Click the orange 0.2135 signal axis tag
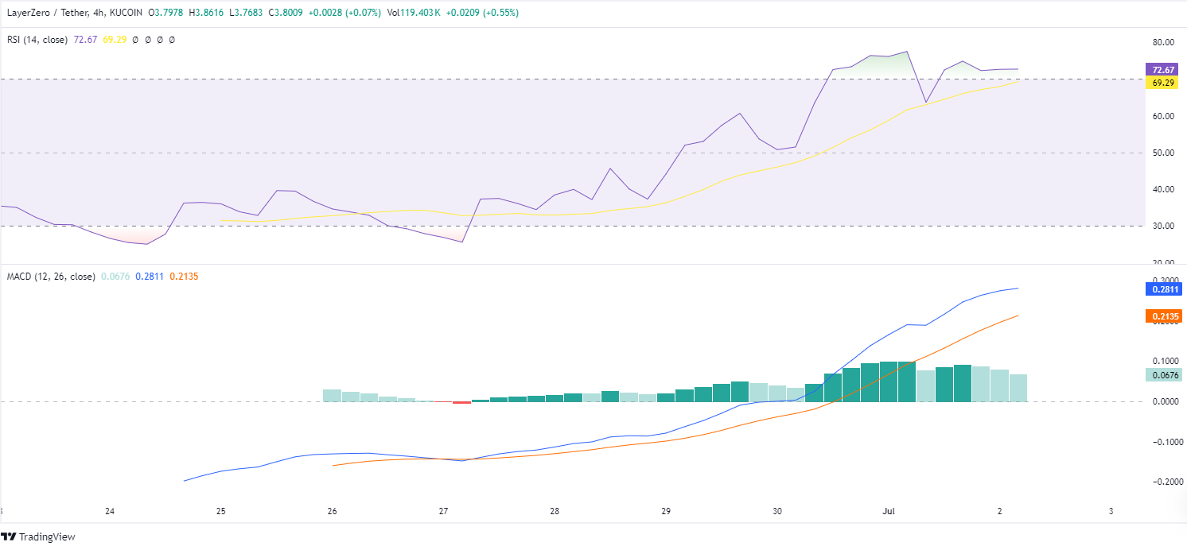 pyautogui.click(x=1163, y=316)
